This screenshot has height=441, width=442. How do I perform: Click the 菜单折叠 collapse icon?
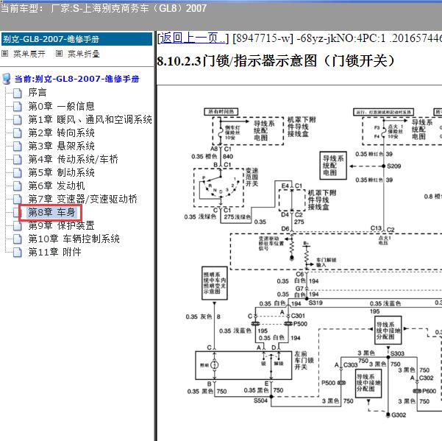[59, 53]
